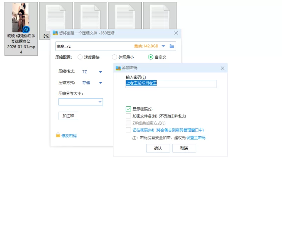Open the 修改密码 link
Image resolution: width=282 pixels, height=226 pixels.
click(x=69, y=136)
